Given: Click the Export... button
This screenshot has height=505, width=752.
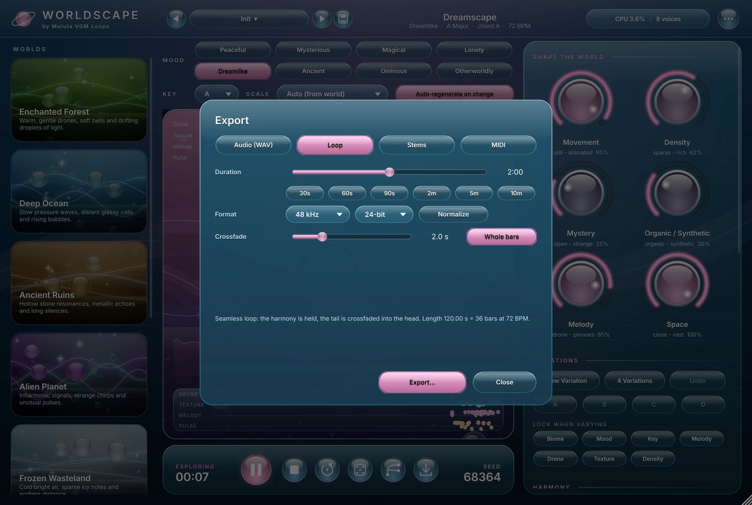Looking at the screenshot, I should [422, 382].
